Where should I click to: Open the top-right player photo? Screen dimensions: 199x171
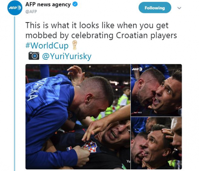pos(157,90)
